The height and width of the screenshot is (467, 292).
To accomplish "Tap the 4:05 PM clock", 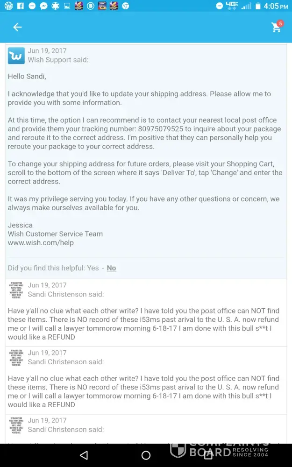I will [x=276, y=6].
